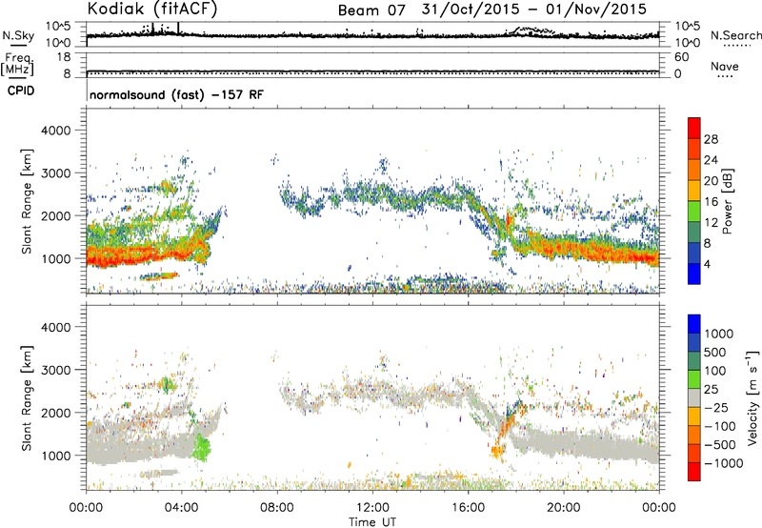
Task: Click the '18' frequency tick label
Action: pyautogui.click(x=63, y=57)
